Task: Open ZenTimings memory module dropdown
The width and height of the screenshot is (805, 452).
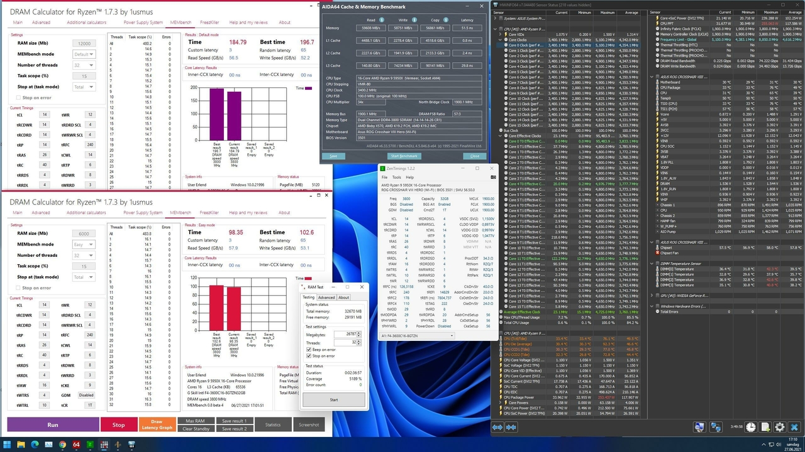Action: click(x=416, y=336)
